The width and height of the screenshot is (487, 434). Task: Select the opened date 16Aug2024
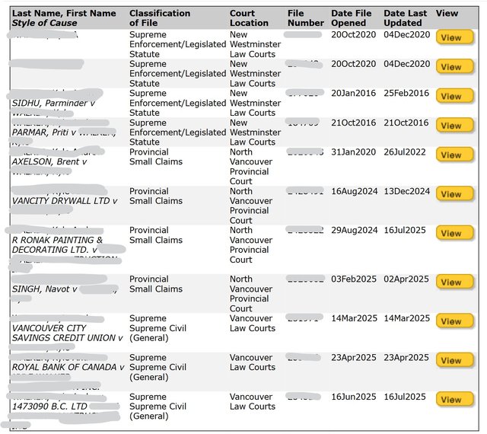[354, 191]
